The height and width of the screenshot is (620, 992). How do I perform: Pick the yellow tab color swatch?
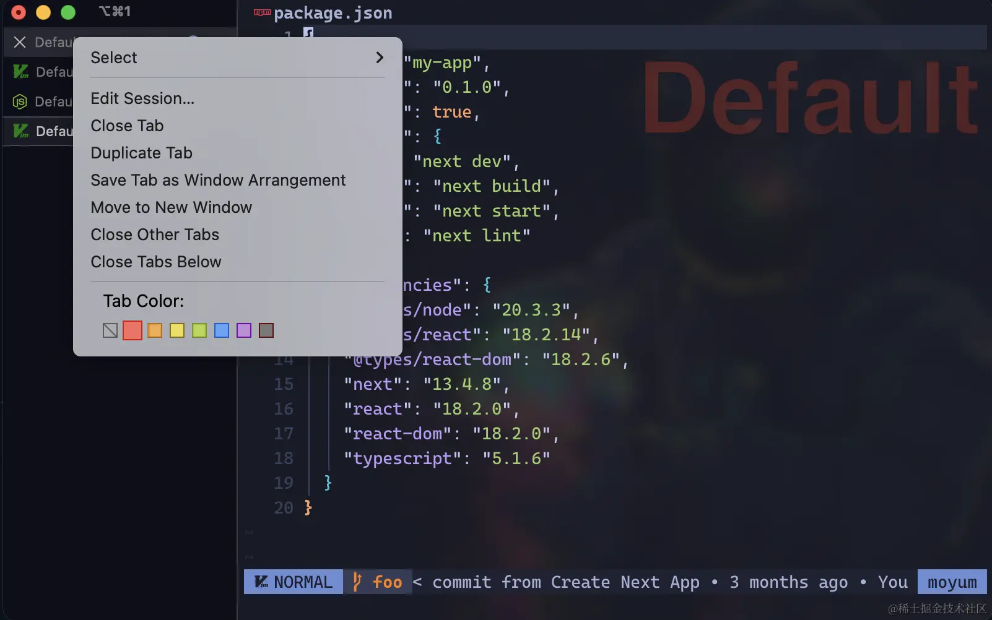177,330
